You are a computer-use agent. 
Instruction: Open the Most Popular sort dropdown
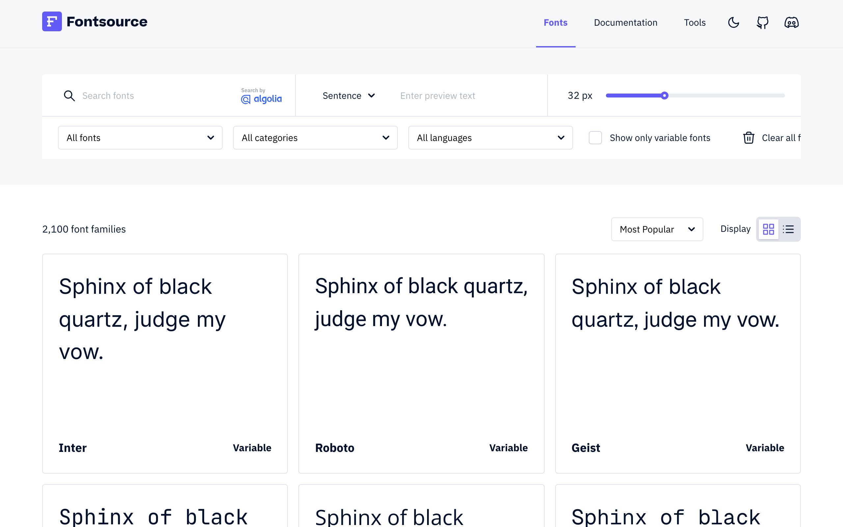pyautogui.click(x=657, y=229)
